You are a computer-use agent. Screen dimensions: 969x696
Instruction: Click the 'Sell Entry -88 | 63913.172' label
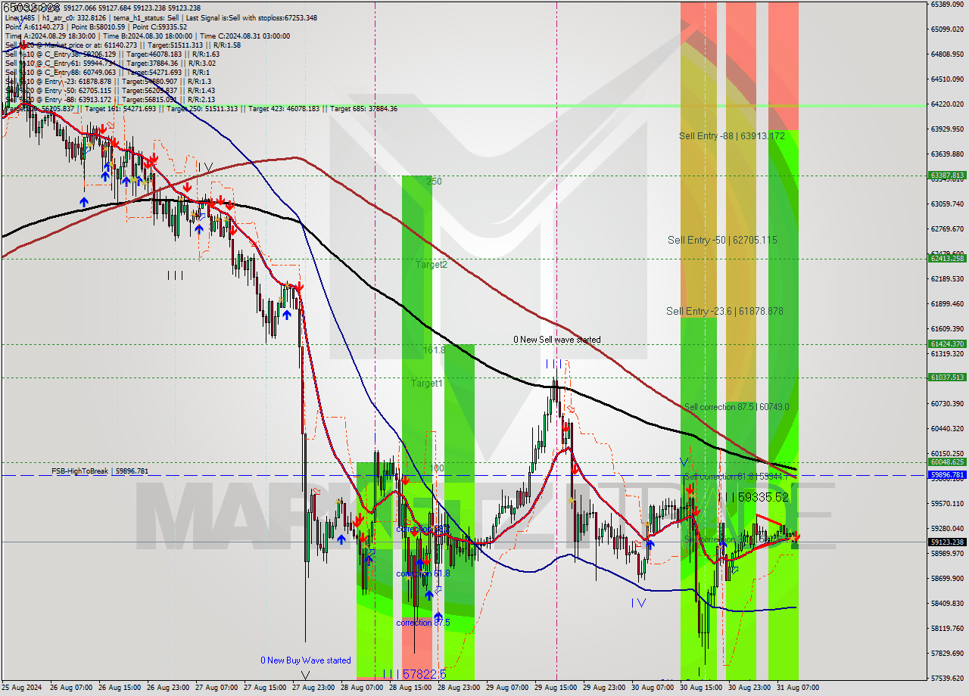pos(731,136)
